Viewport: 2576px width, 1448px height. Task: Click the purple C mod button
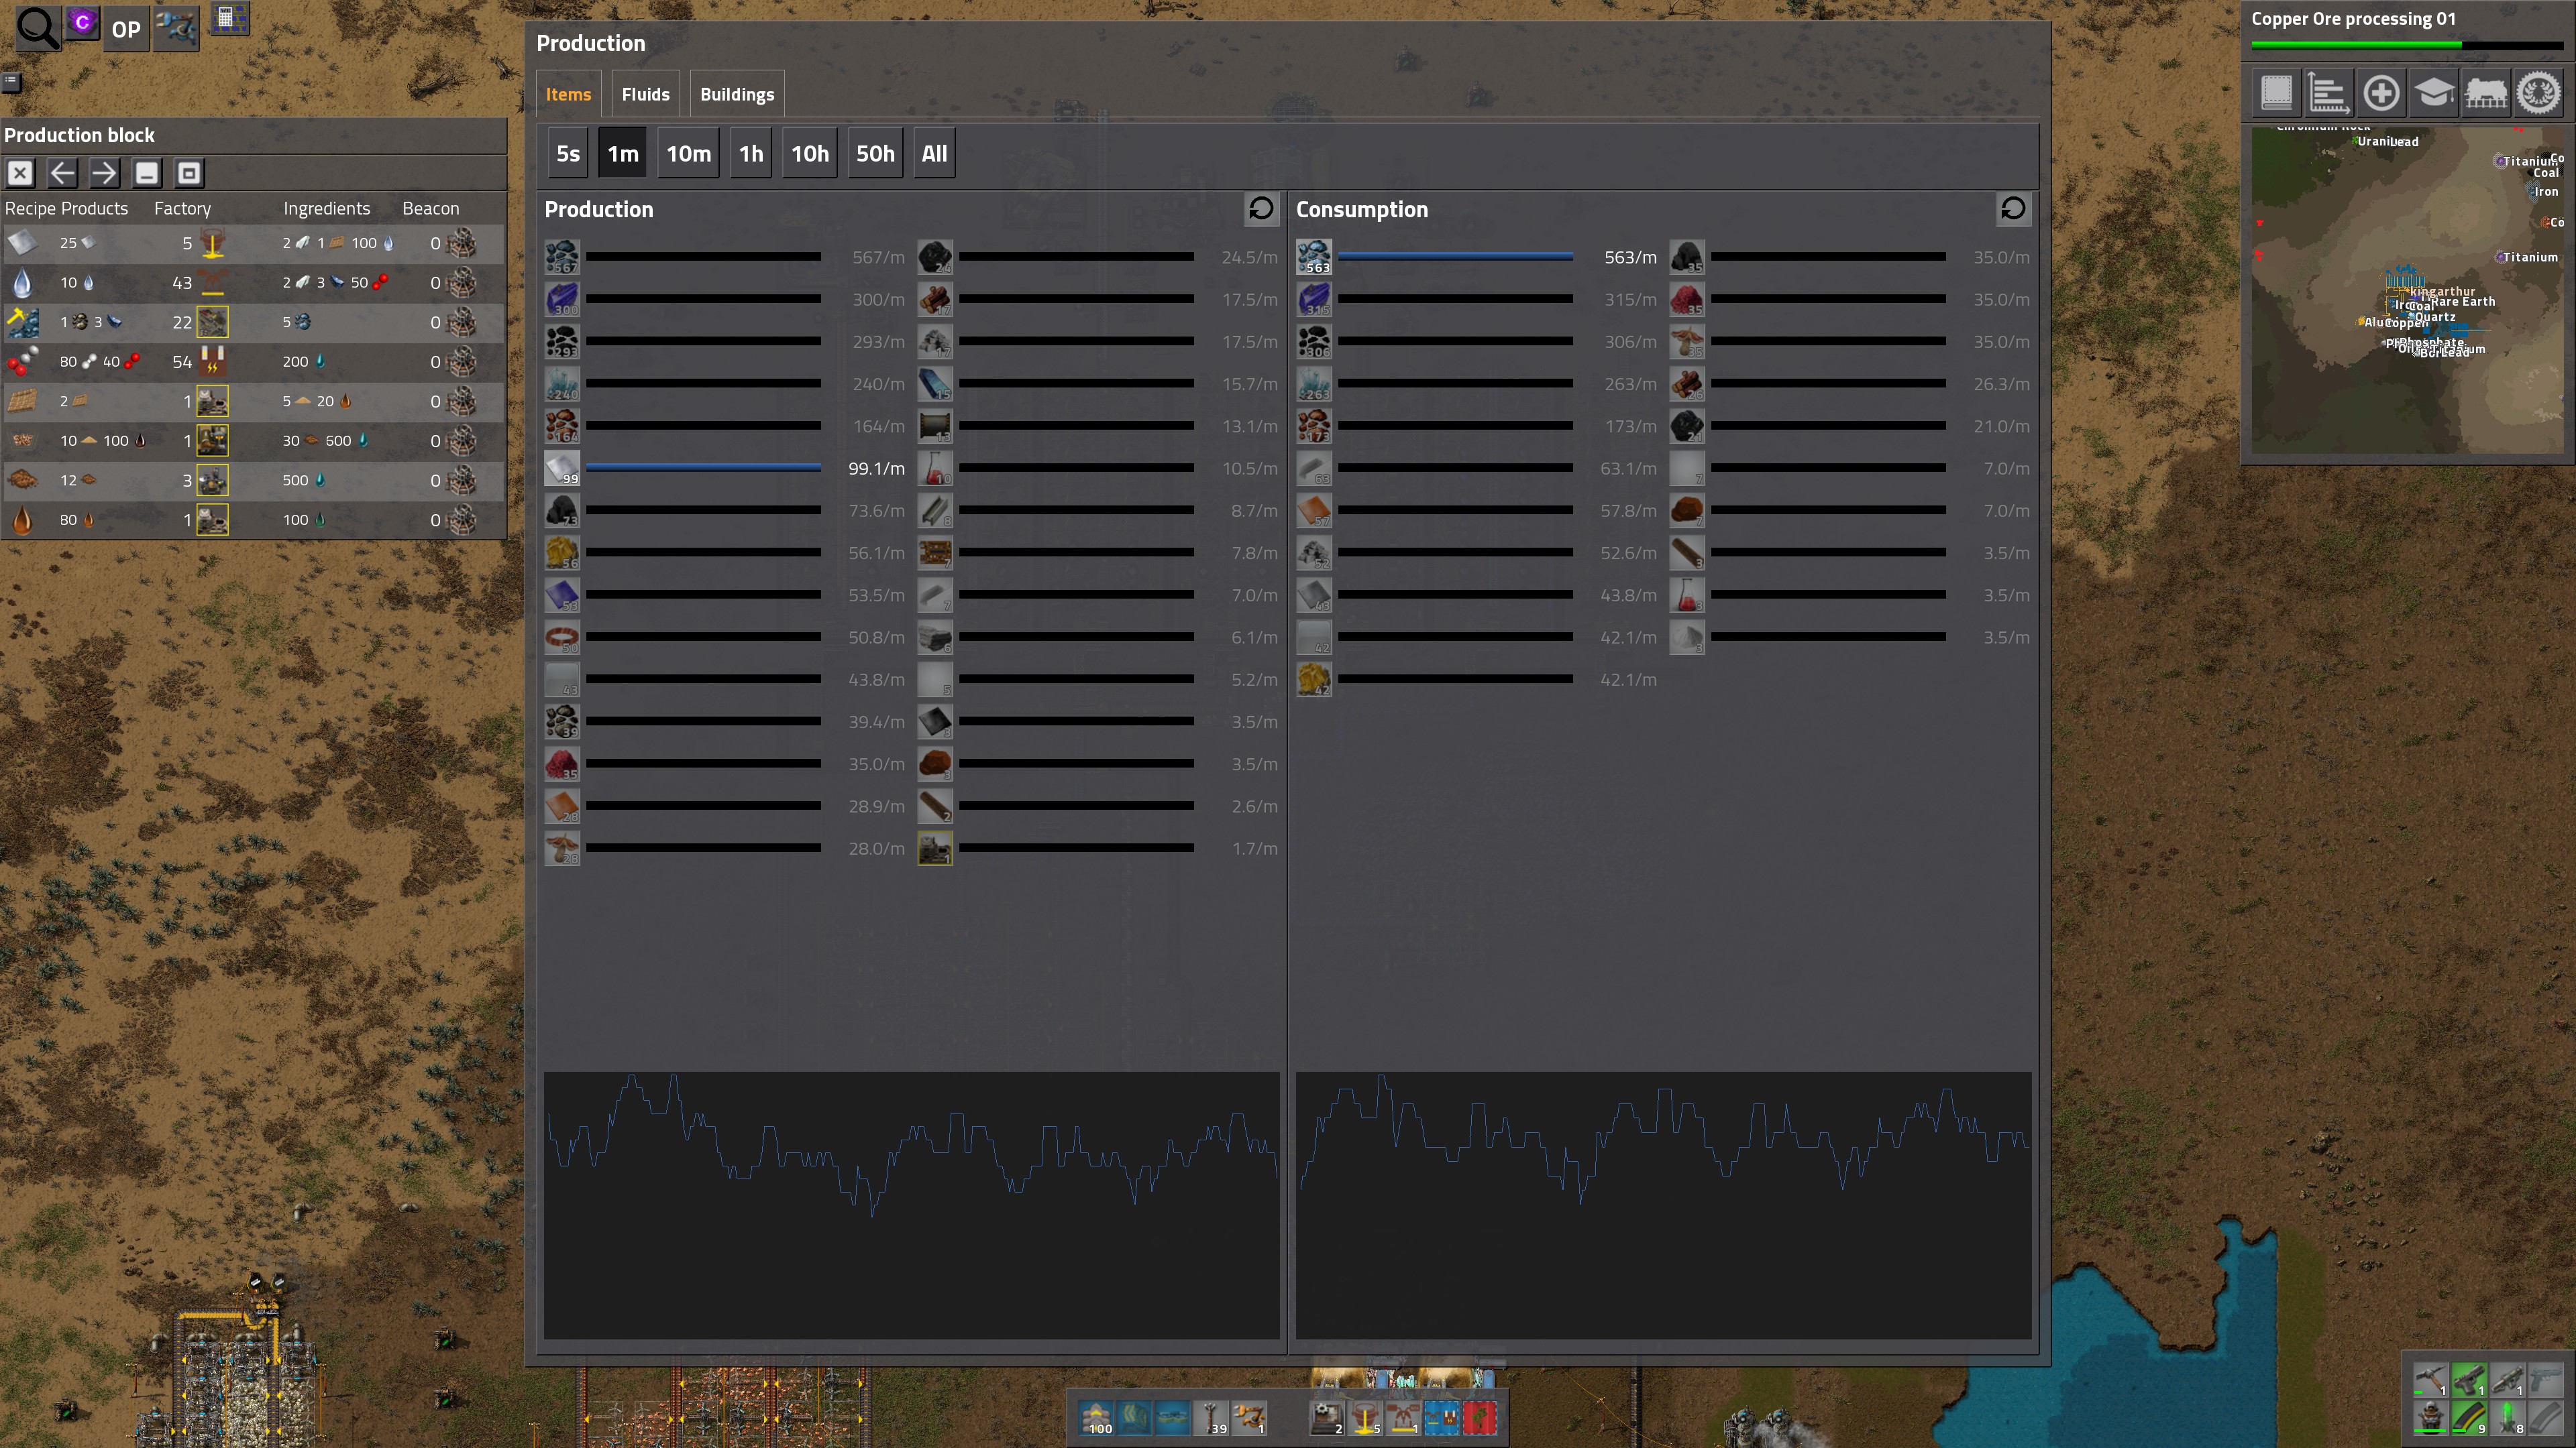coord(83,22)
